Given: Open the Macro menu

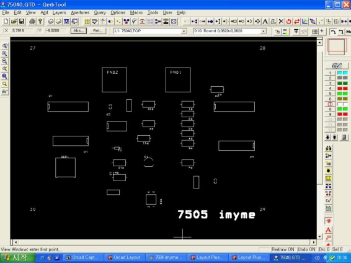Looking at the screenshot, I should 136,12.
